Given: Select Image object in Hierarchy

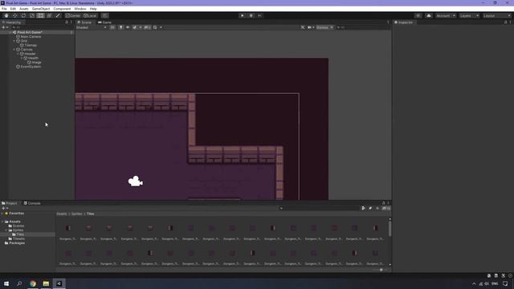Looking at the screenshot, I should coord(36,63).
